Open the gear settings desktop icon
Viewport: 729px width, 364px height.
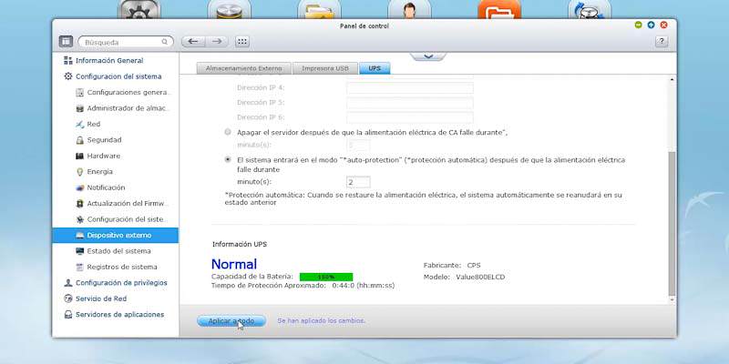click(139, 9)
